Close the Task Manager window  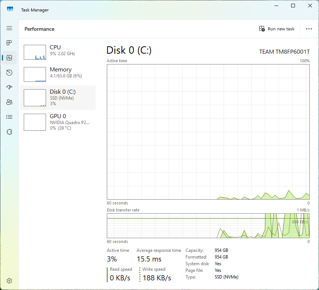pyautogui.click(x=310, y=6)
